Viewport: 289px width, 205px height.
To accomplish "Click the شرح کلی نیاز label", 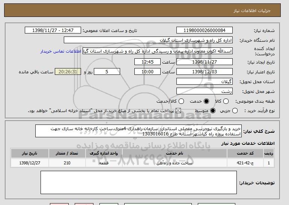I will click(x=259, y=131).
